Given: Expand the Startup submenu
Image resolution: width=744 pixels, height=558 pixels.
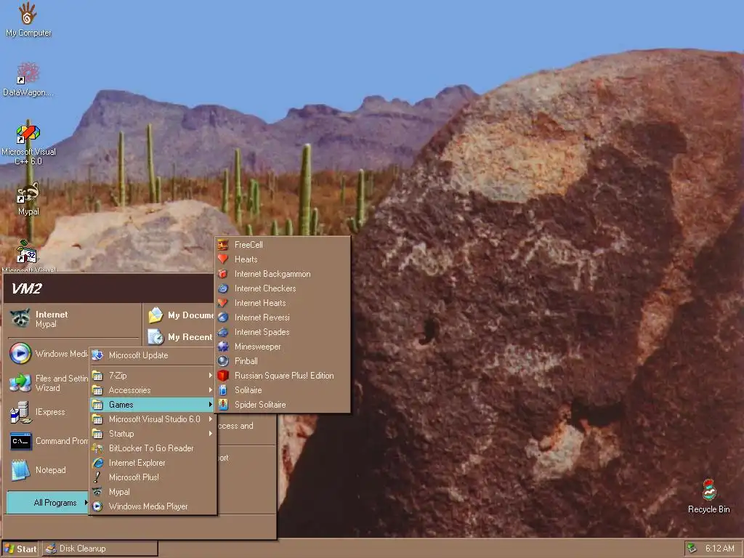Looking at the screenshot, I should [153, 434].
